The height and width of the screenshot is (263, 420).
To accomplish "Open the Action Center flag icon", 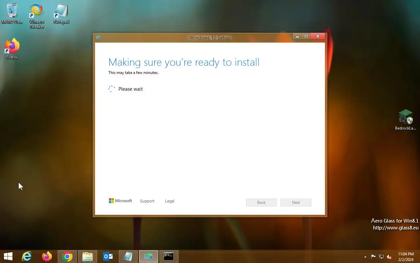I will [x=373, y=257].
